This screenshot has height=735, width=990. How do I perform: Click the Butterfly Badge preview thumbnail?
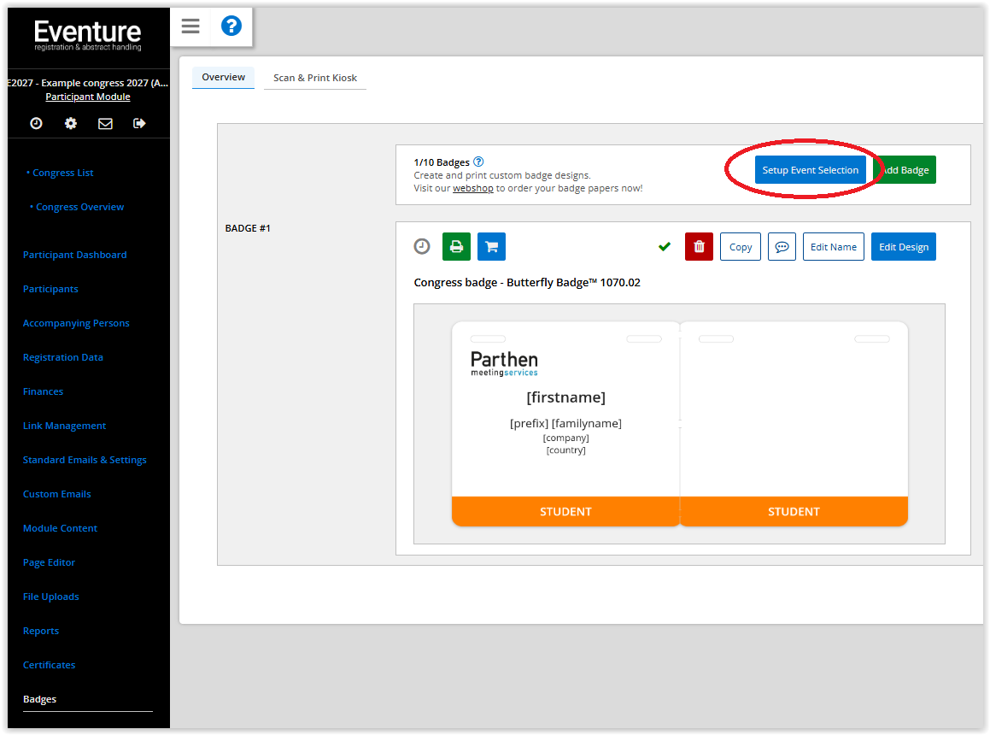click(679, 424)
